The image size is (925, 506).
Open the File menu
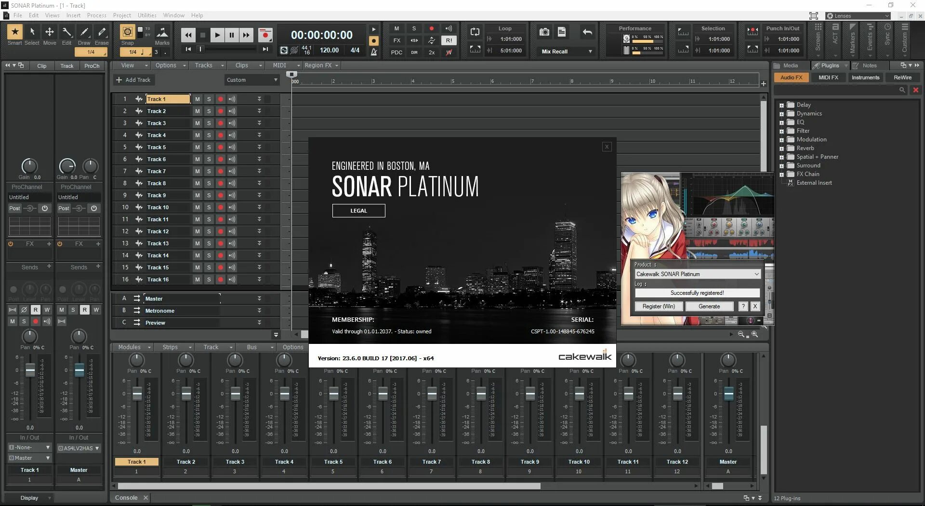[x=18, y=15]
